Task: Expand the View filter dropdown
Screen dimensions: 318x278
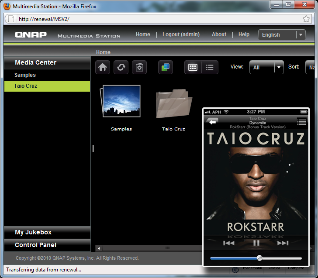Action: 267,67
